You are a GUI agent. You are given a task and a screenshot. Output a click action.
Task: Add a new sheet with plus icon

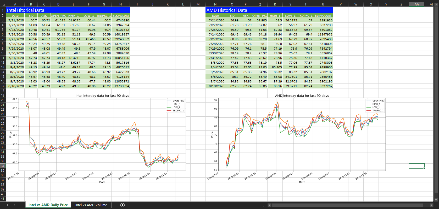[x=122, y=205]
